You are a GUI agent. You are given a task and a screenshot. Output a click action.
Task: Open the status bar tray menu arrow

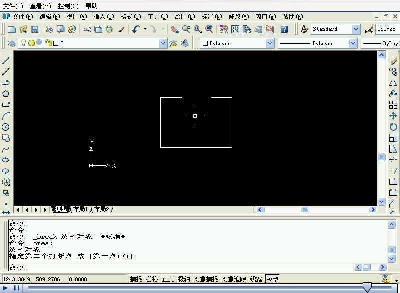click(396, 280)
